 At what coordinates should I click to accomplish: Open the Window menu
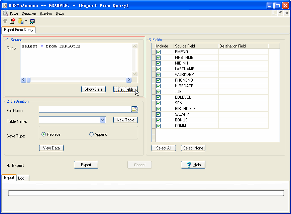click(46, 14)
